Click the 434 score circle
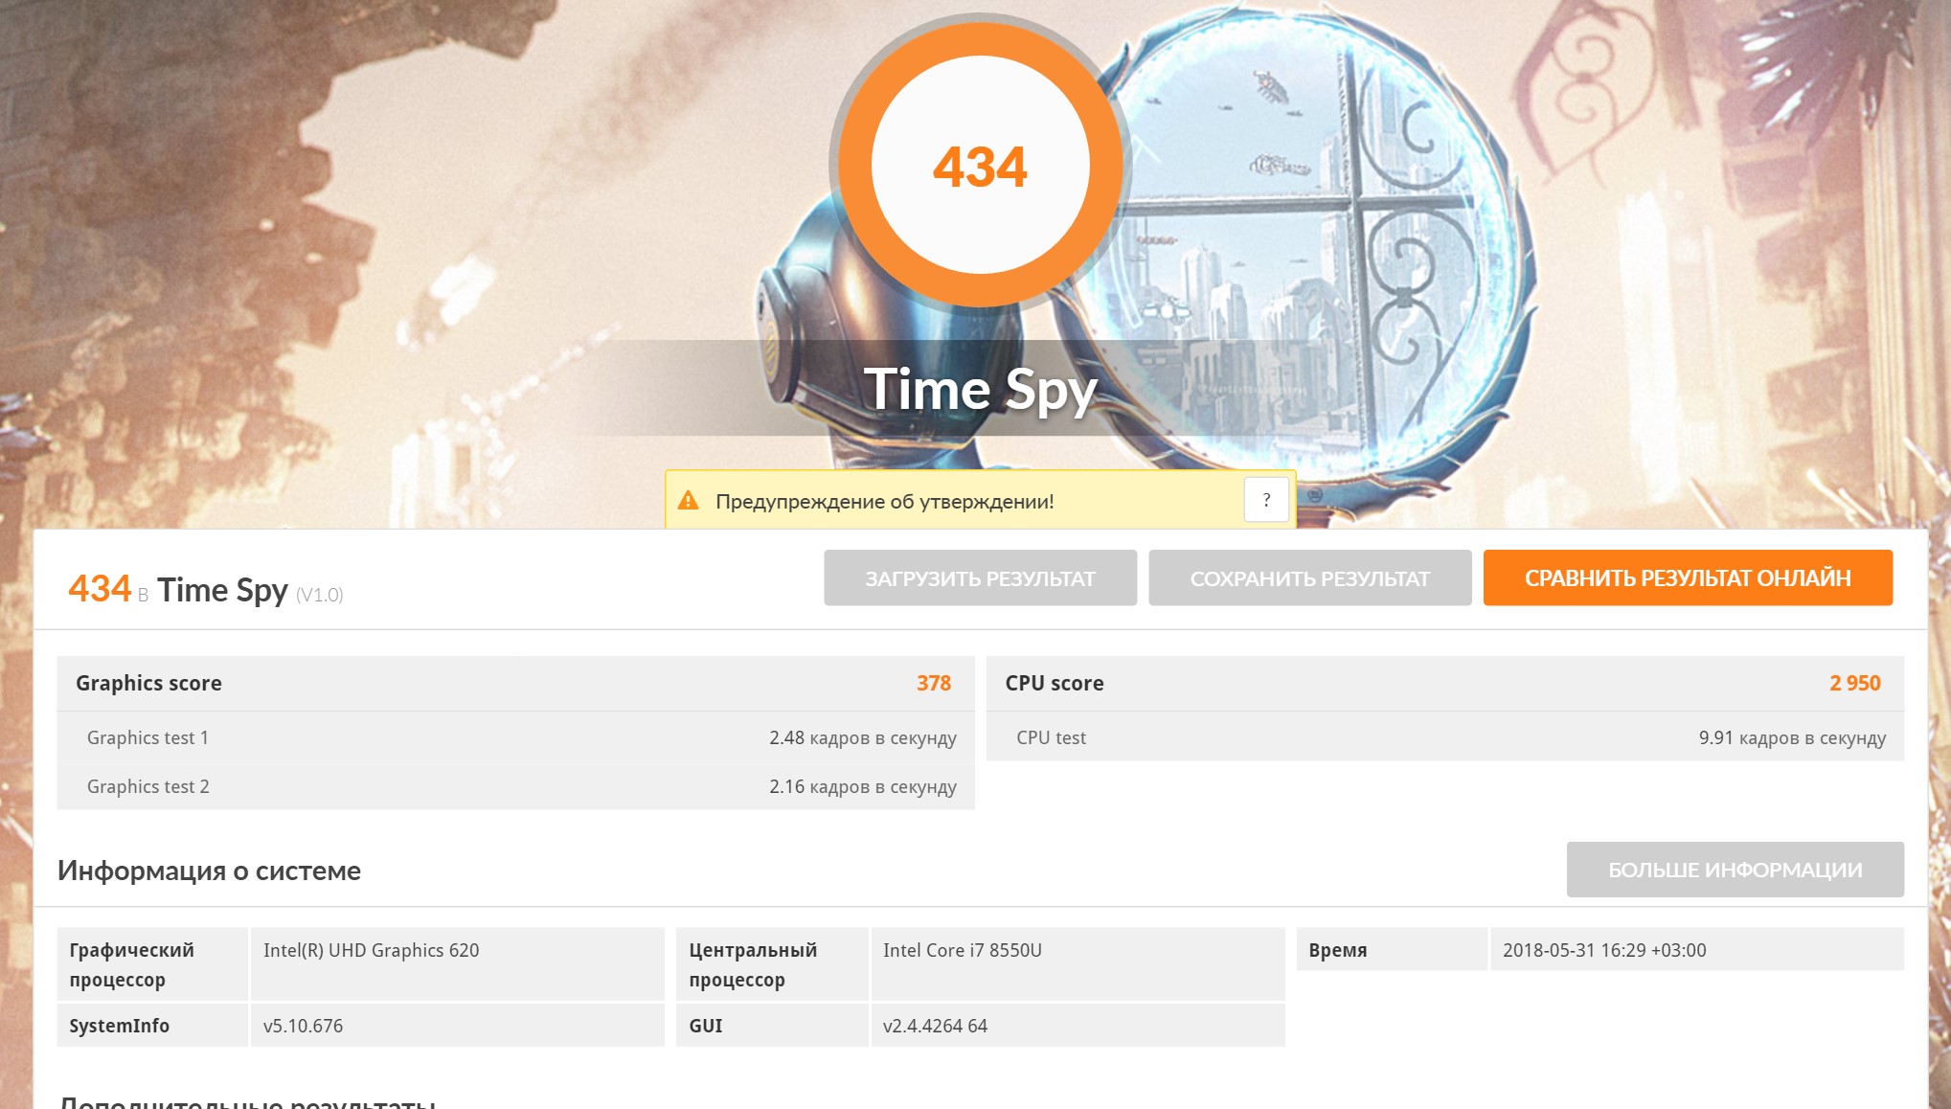 tap(980, 166)
